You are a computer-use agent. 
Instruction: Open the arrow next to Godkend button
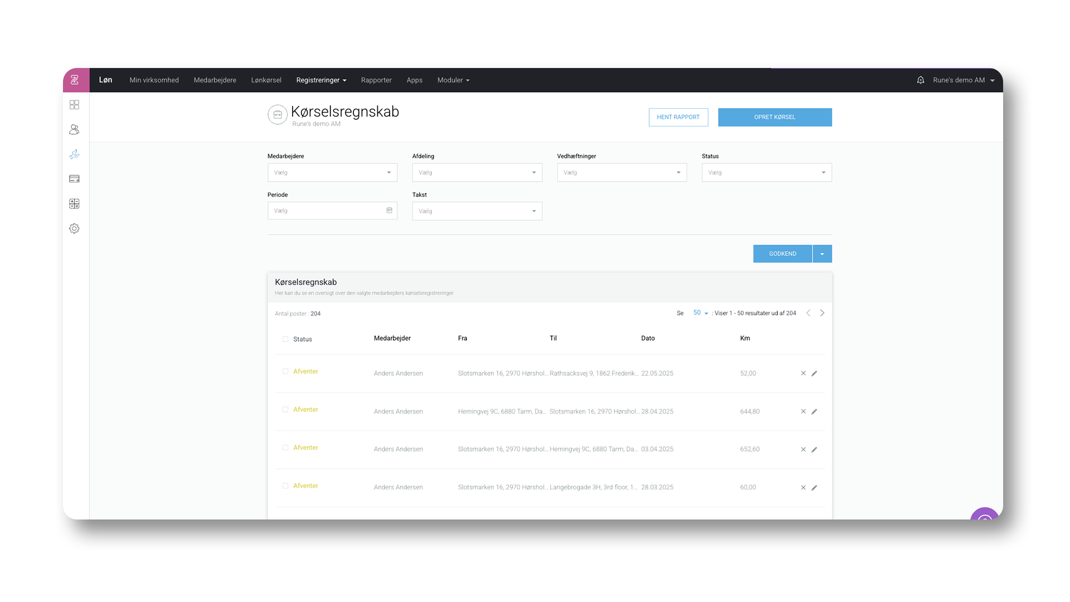pos(822,254)
